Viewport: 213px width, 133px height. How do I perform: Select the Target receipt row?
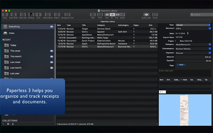pos(107,29)
